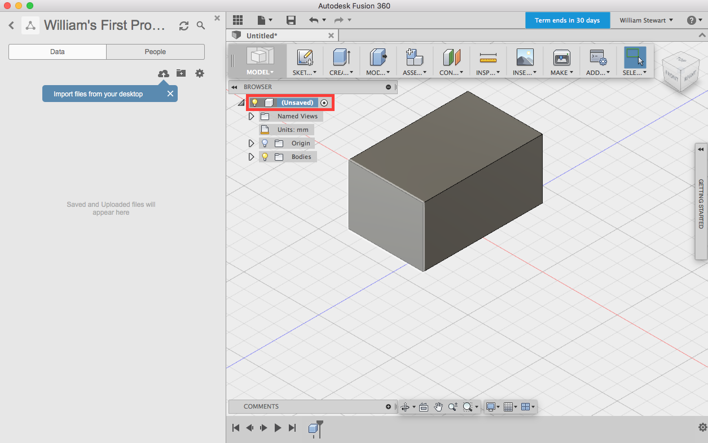Expand the Origin folder

point(252,143)
